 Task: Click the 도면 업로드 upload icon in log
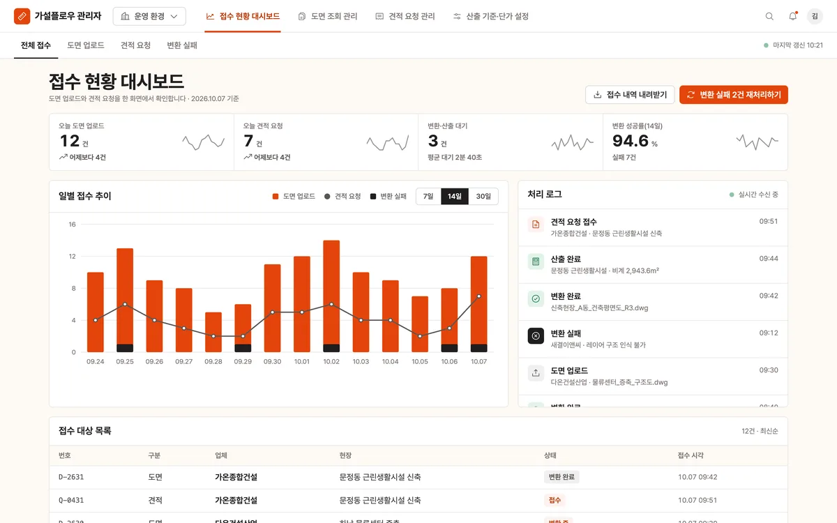click(x=536, y=373)
